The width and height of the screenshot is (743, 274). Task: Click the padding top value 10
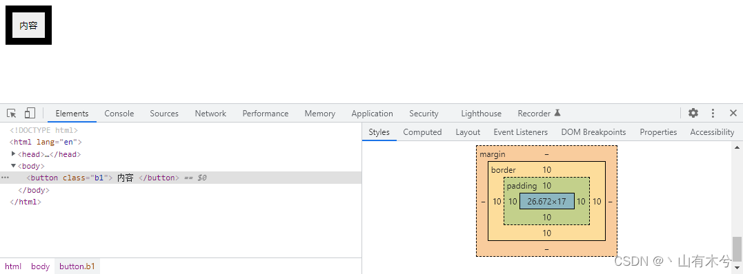click(x=547, y=185)
